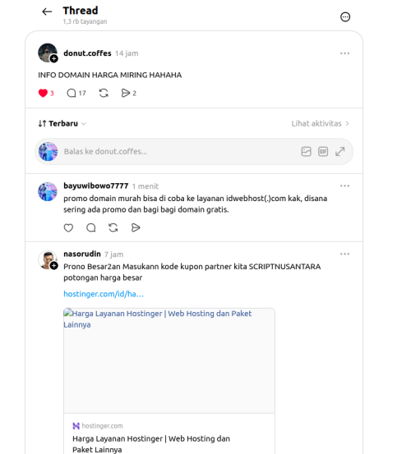
Task: Like the bayuwibowo7777 reply
Action: pyautogui.click(x=68, y=228)
